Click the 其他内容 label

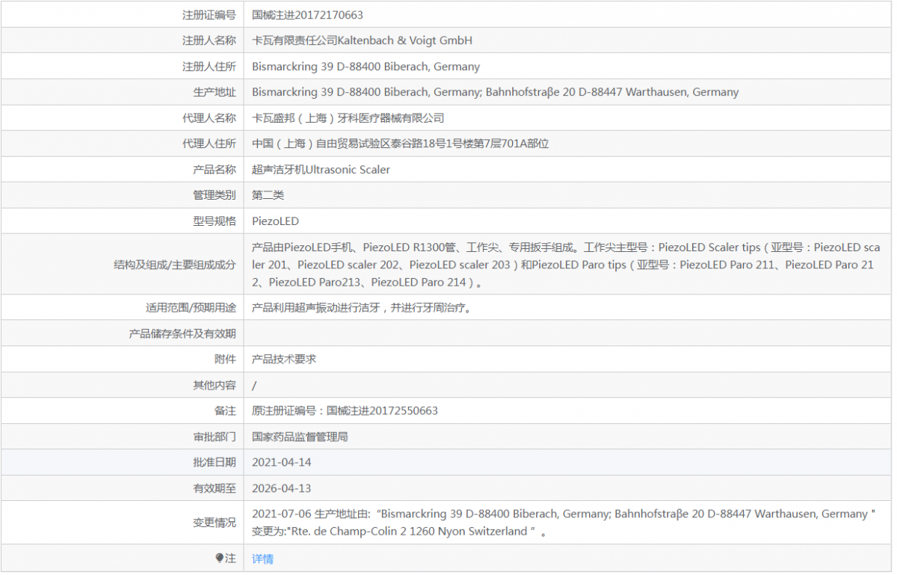point(215,385)
